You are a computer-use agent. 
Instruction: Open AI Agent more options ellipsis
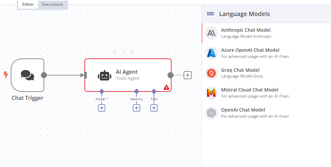pos(141,51)
